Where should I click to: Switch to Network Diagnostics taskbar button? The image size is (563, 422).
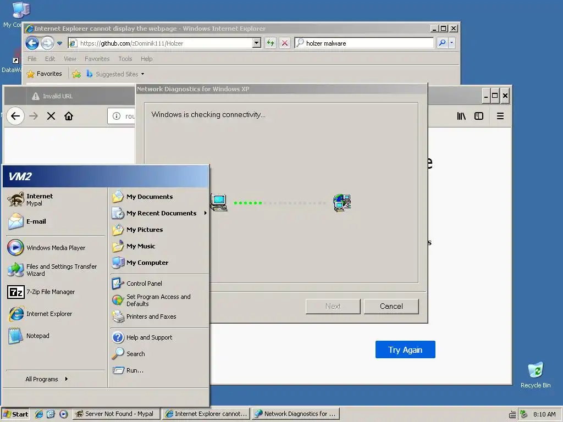[295, 414]
